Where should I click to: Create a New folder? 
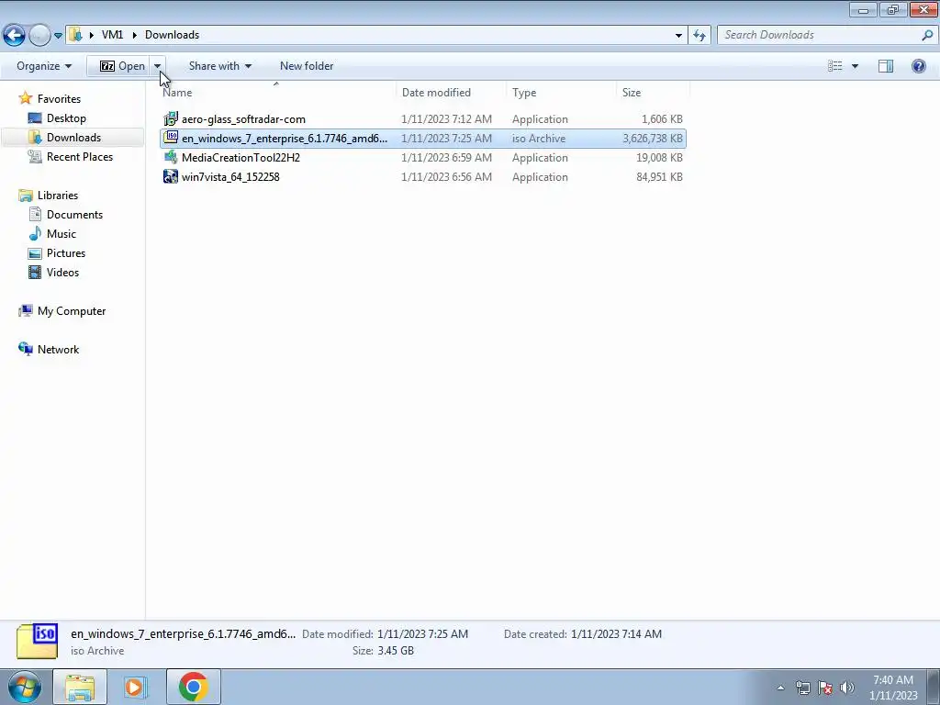(307, 66)
